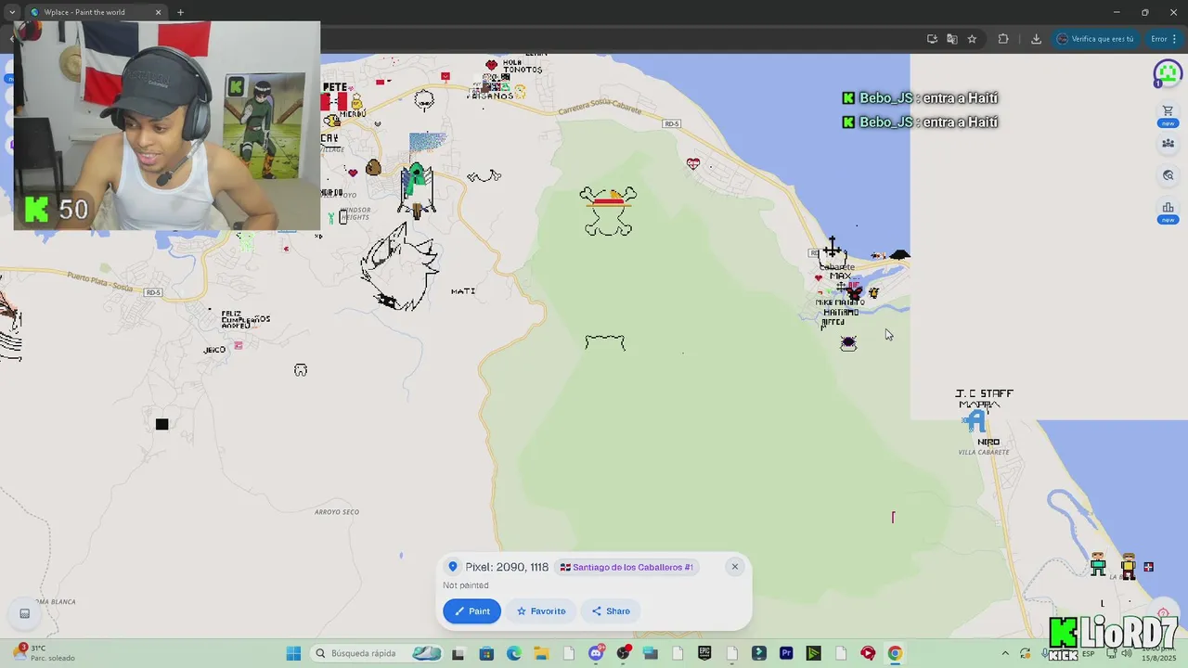Click the MATI pixel text on map

pos(463,291)
